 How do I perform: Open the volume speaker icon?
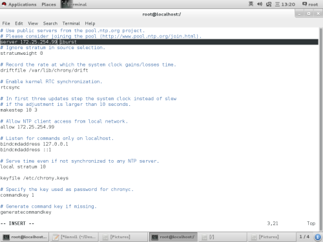260,4
